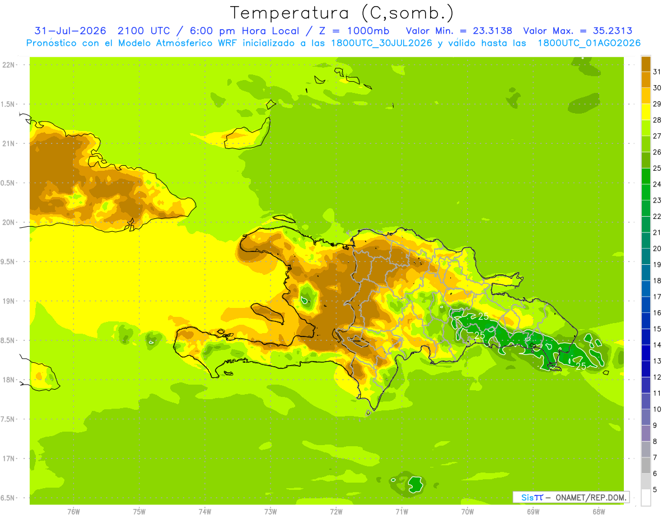The height and width of the screenshot is (519, 672).
Task: Click longitude label '73W'
Action: tap(270, 512)
